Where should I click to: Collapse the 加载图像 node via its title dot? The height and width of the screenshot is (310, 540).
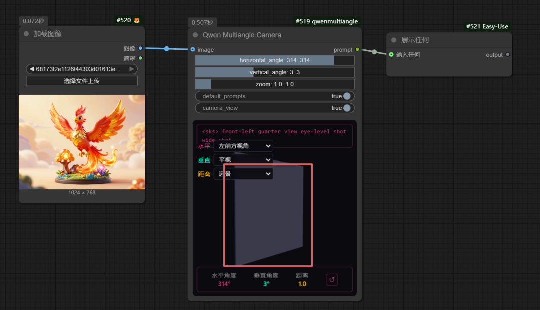coord(26,34)
